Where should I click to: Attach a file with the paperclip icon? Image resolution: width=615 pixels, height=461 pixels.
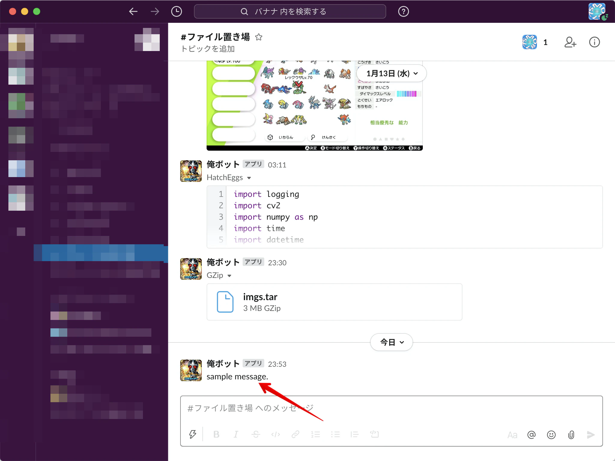571,435
